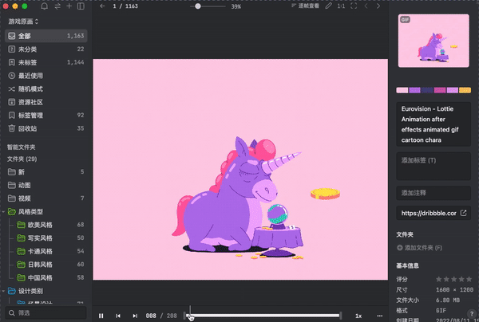
Task: Step to the previous frame
Action: click(118, 316)
